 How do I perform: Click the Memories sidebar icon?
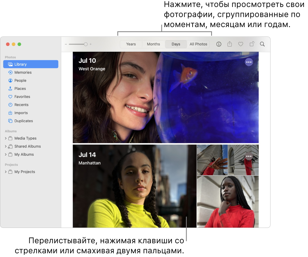pyautogui.click(x=10, y=72)
